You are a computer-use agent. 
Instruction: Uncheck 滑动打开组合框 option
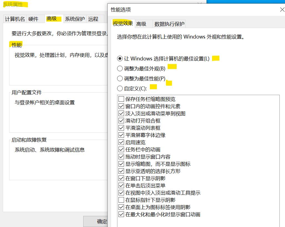coord(121,121)
